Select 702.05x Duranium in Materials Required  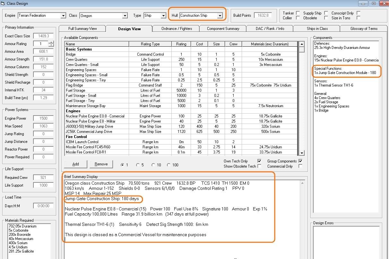click(x=22, y=226)
